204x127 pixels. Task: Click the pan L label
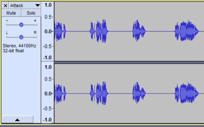coord(7,32)
